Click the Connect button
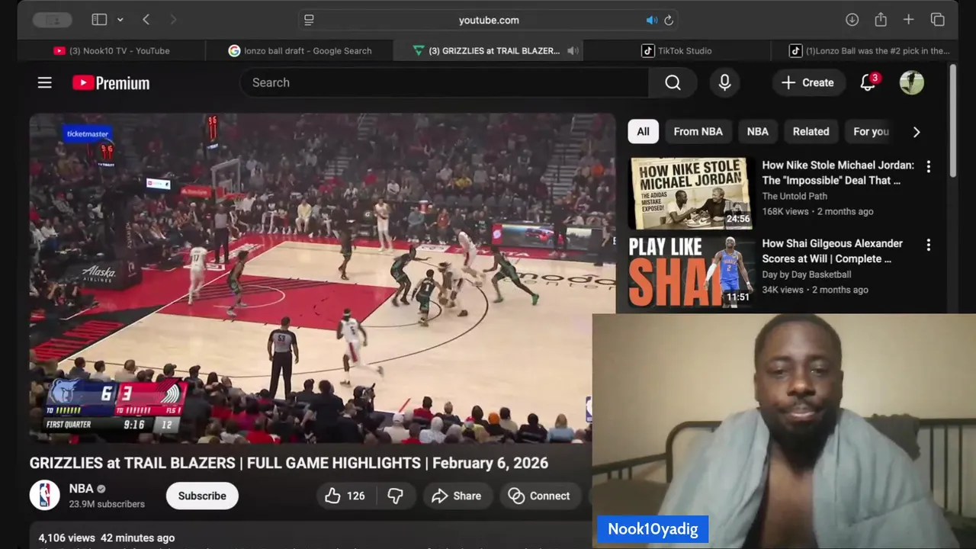The width and height of the screenshot is (976, 549). pyautogui.click(x=539, y=496)
